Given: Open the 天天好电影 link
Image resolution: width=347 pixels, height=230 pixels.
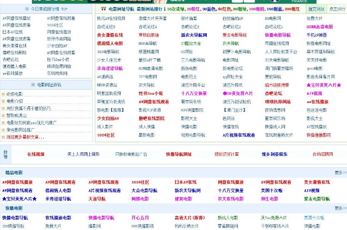Looking at the screenshot, I should click(x=316, y=60).
